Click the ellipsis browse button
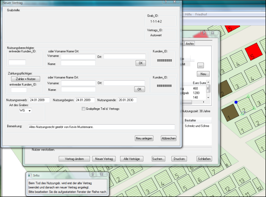The width and height of the screenshot is (266, 197). [x=201, y=66]
